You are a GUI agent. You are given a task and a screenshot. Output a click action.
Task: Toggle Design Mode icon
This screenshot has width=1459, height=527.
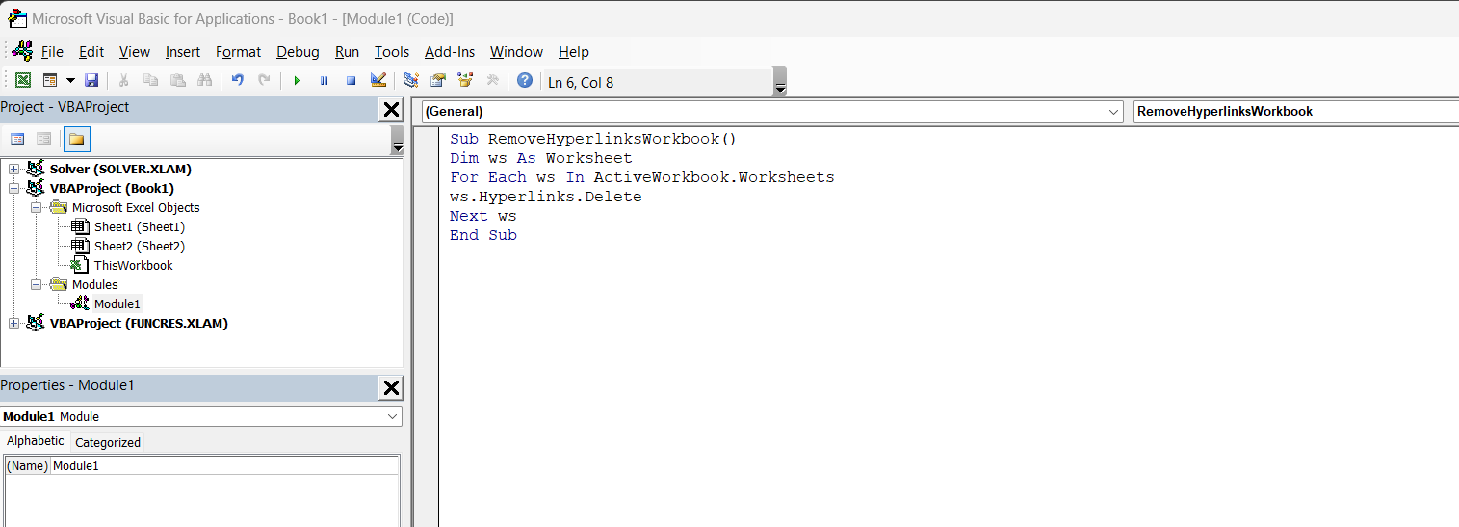[x=378, y=81]
